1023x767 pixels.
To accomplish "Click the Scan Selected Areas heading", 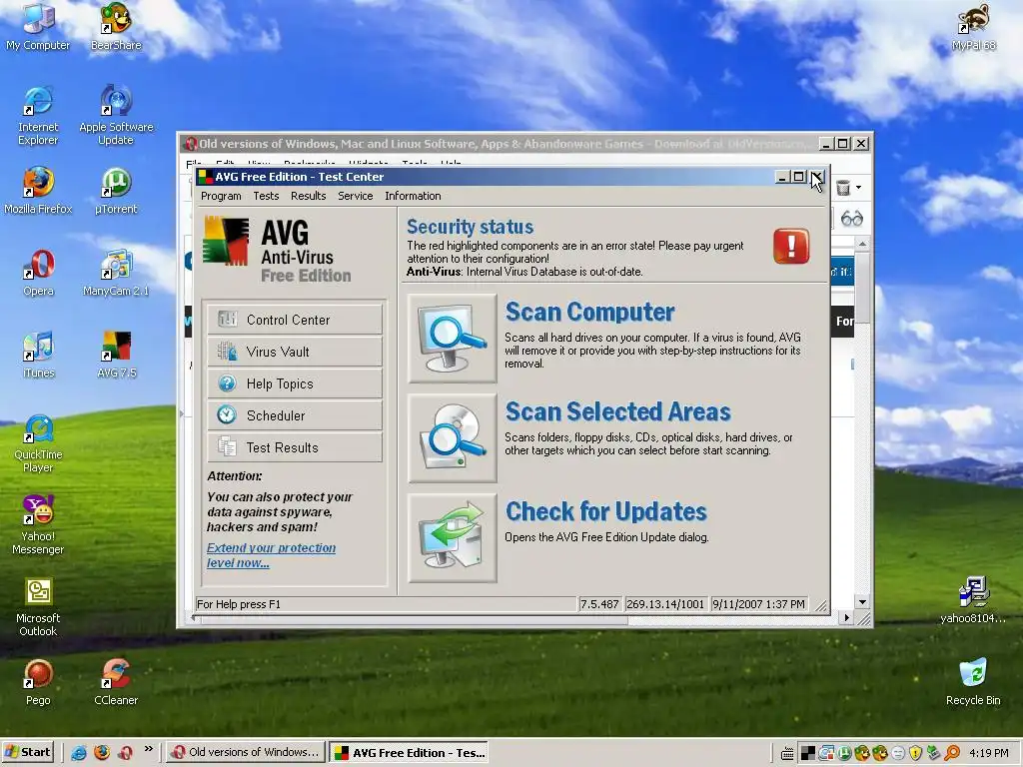I will click(x=617, y=411).
